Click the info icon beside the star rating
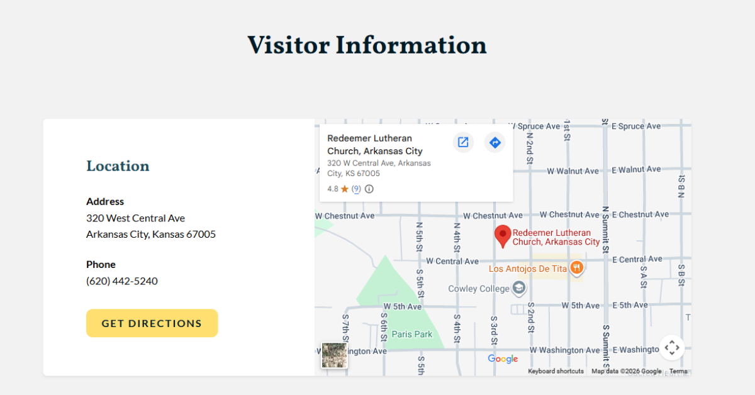The image size is (755, 395). point(369,189)
